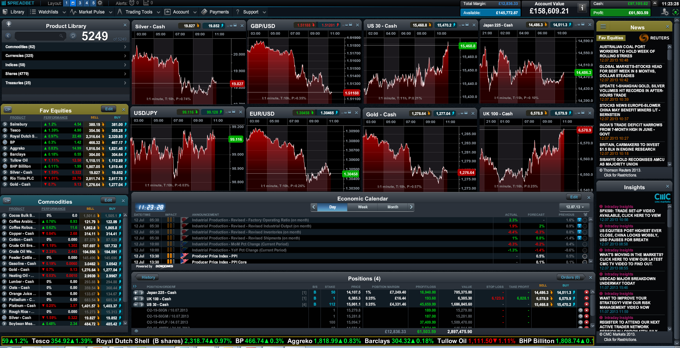Open layout settings gear icon
Screen dimensions: 680x348
[100, 3]
